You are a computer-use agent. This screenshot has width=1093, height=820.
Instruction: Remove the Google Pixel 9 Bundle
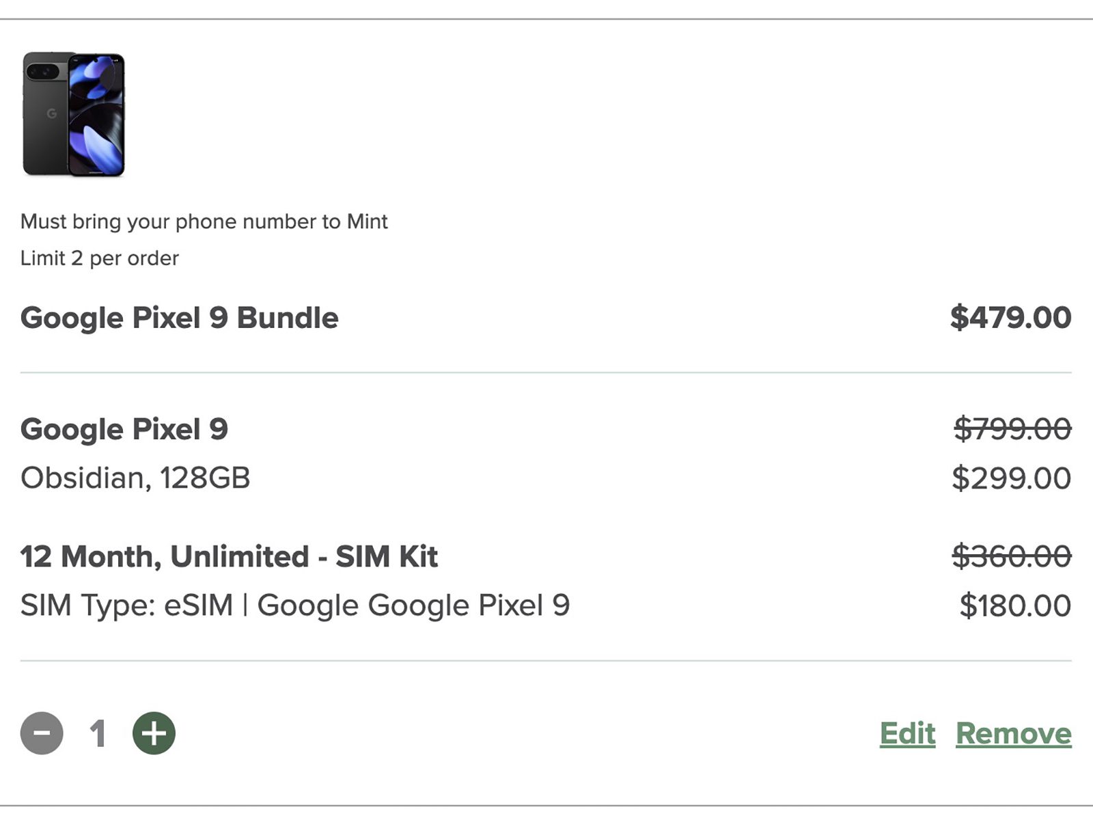click(x=1013, y=733)
